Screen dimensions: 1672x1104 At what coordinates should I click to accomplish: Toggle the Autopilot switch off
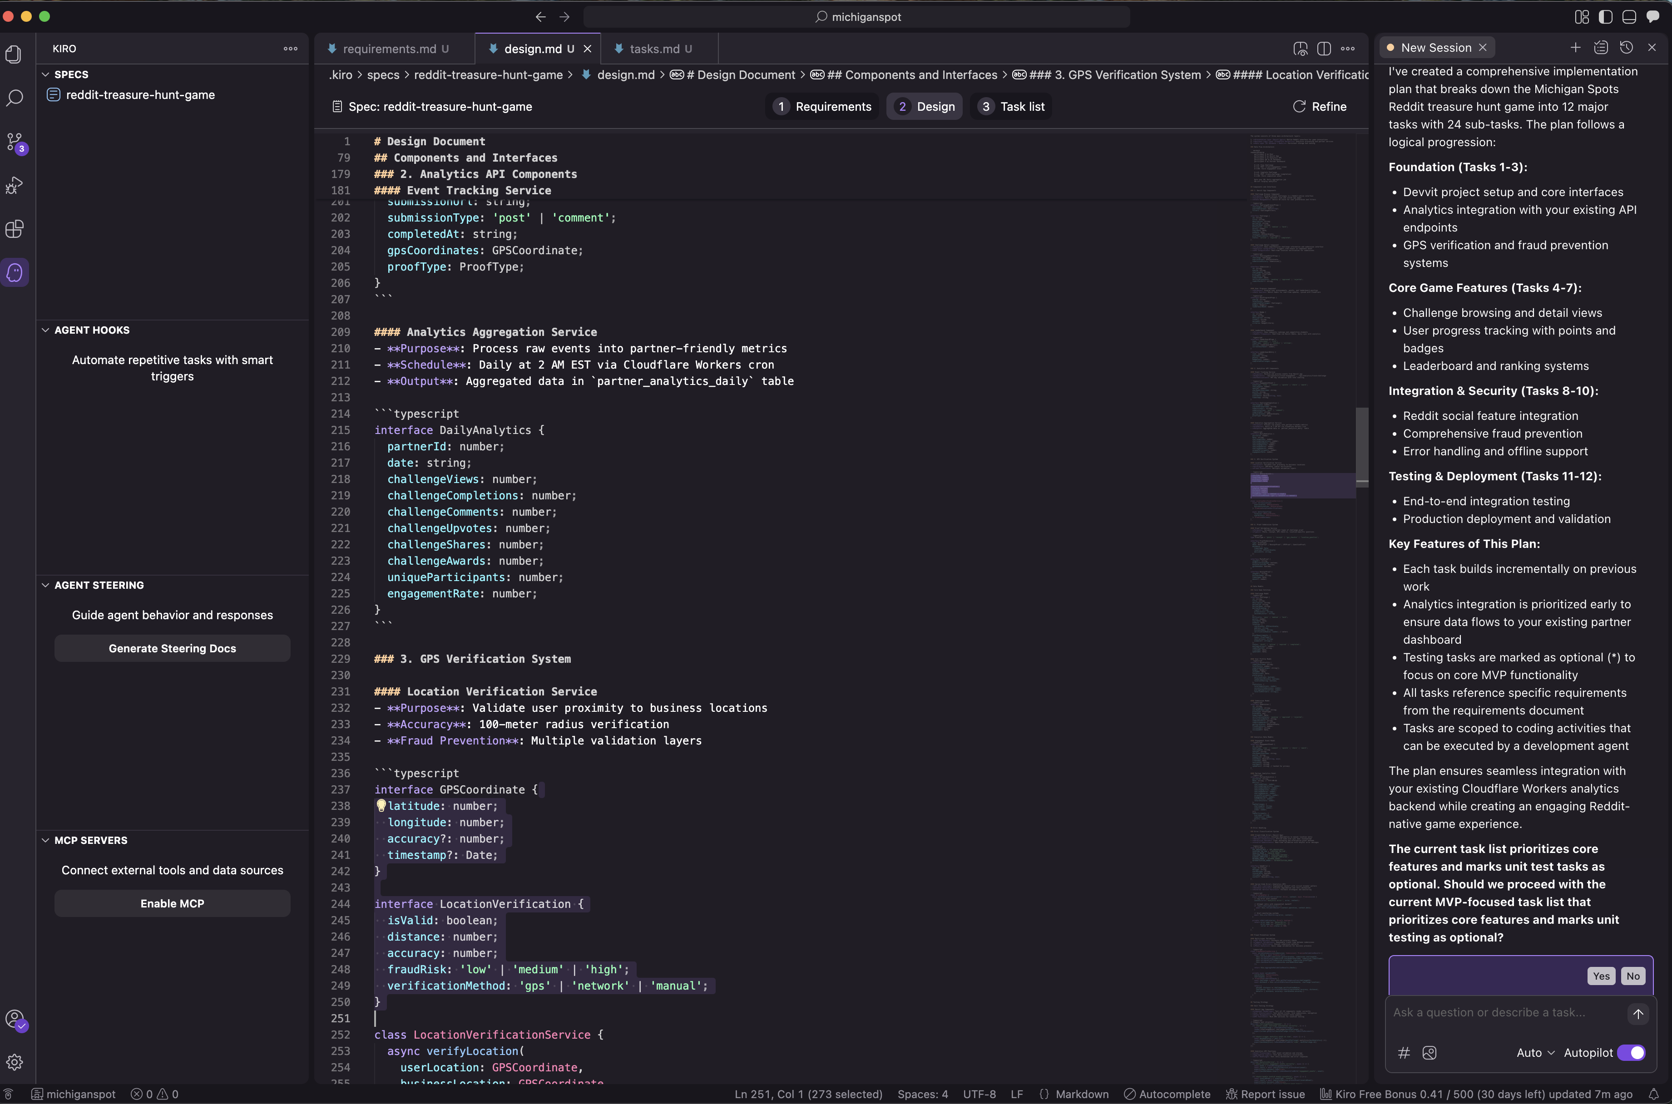pos(1631,1053)
